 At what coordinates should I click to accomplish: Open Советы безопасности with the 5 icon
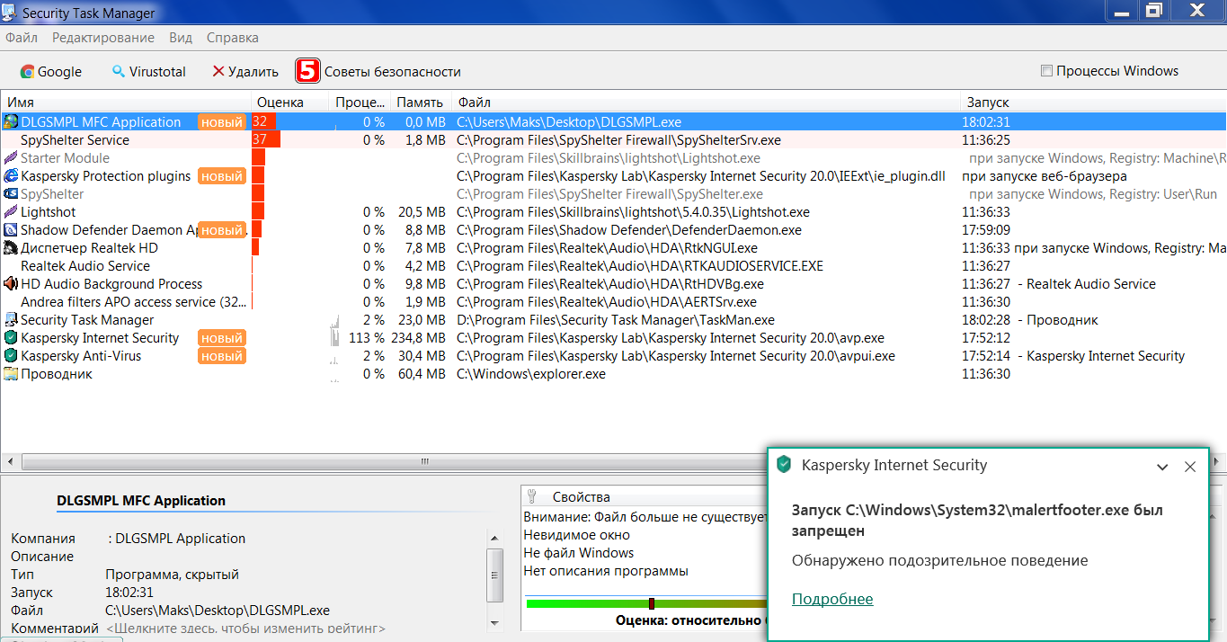click(378, 72)
